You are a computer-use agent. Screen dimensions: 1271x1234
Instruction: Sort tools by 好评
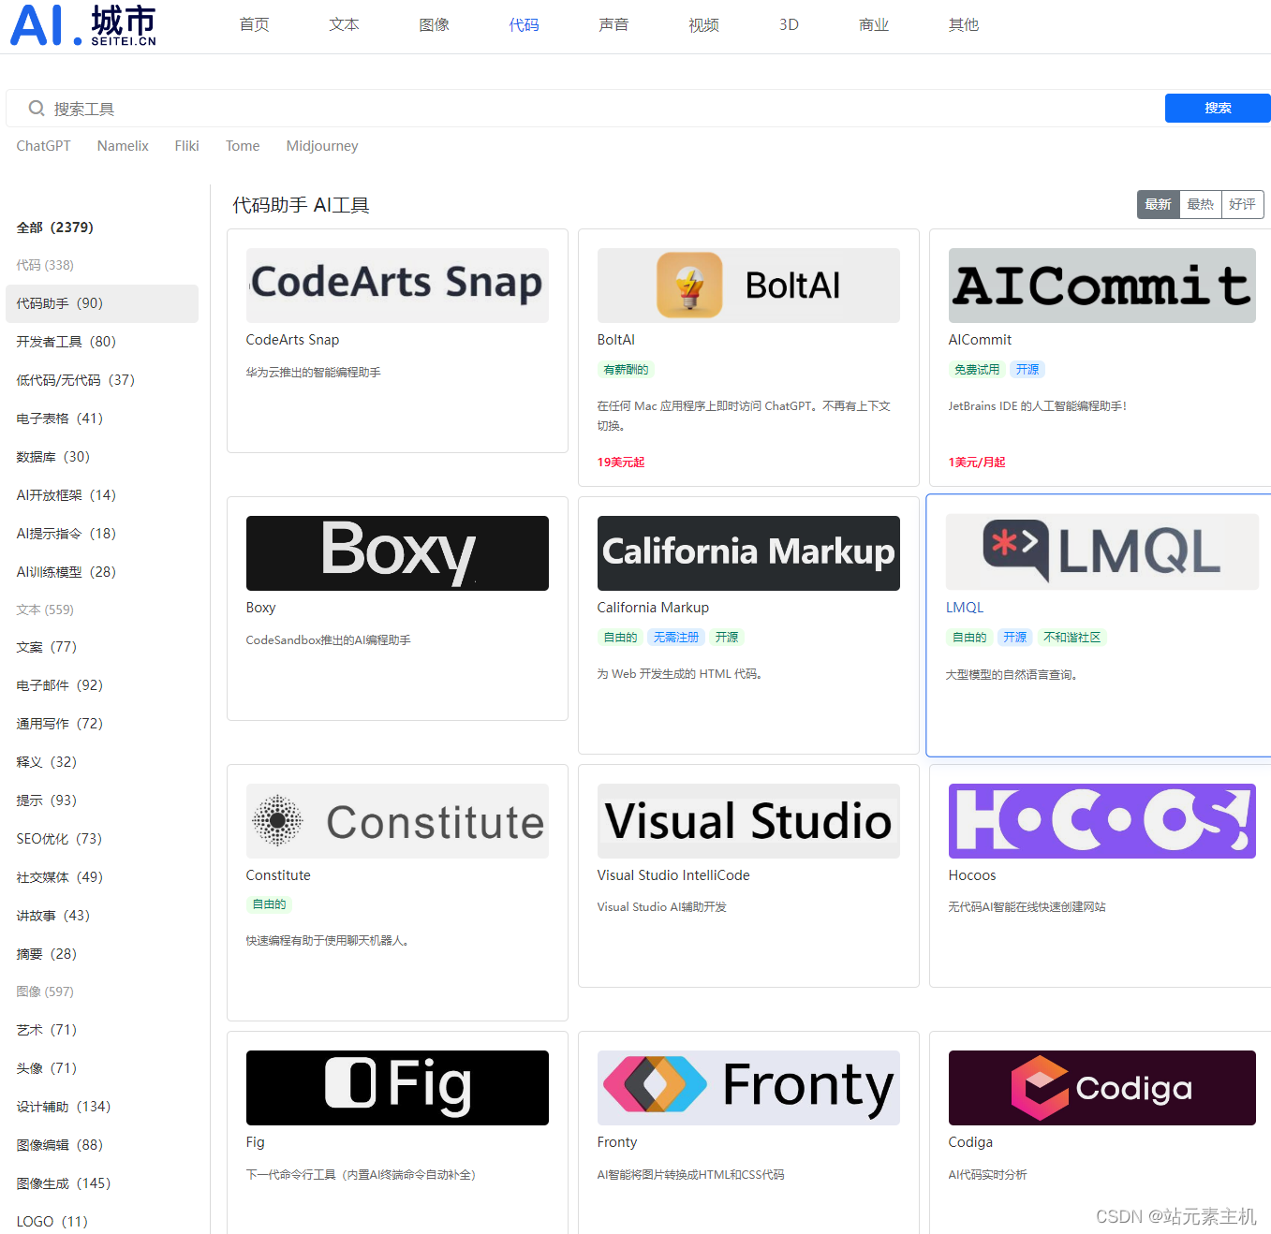1242,204
